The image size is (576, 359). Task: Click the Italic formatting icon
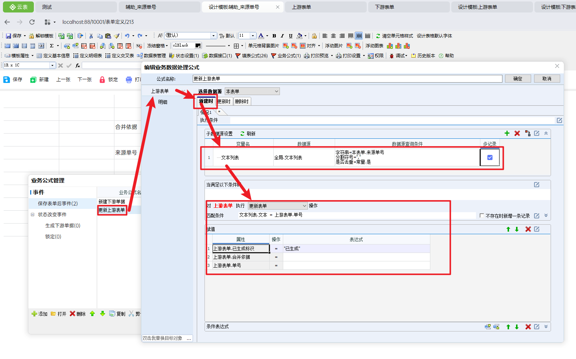coord(282,36)
